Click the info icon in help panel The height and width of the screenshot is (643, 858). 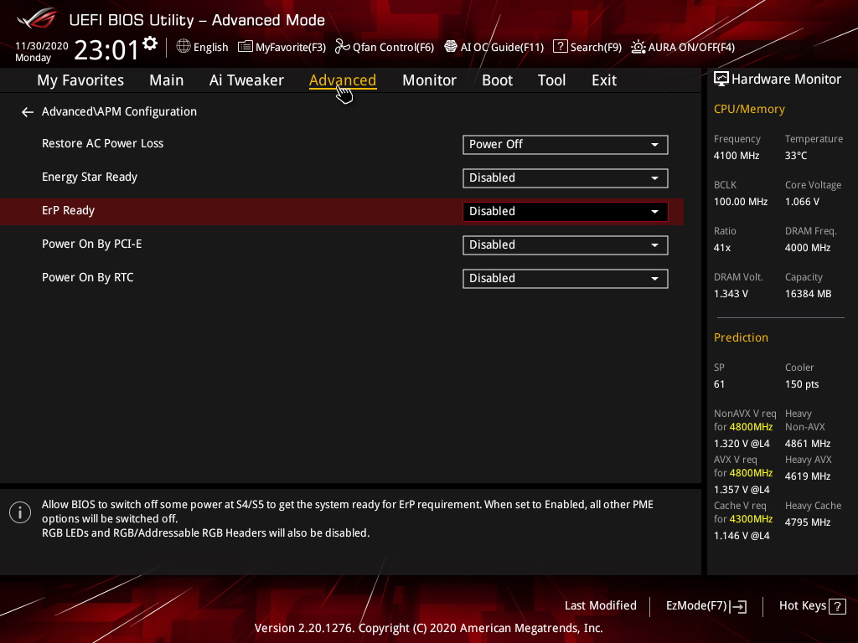pyautogui.click(x=20, y=512)
